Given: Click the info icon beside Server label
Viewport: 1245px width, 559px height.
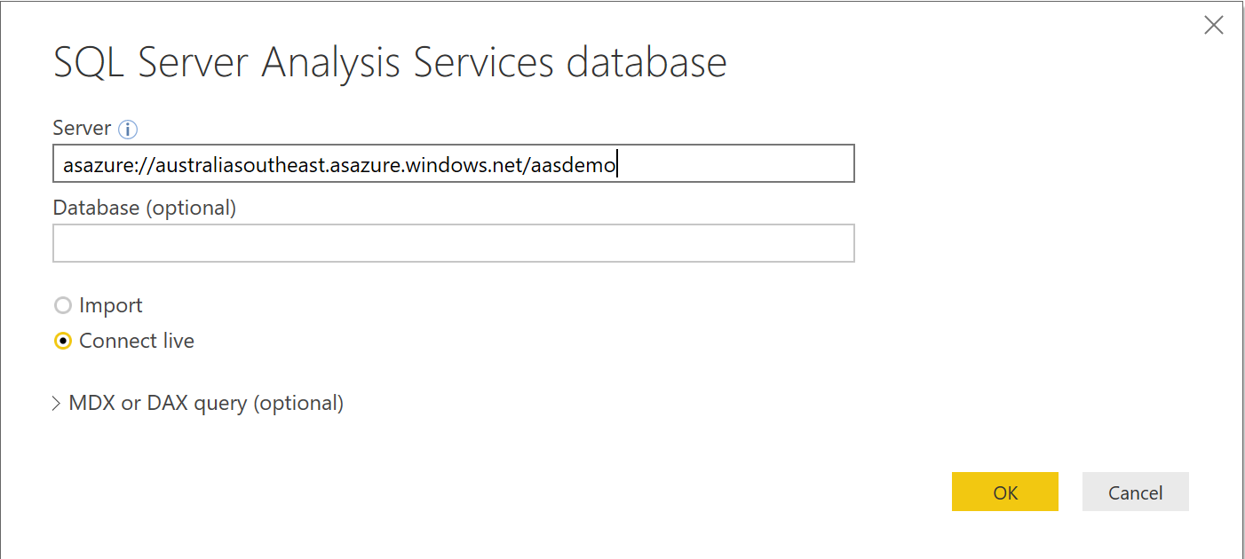Looking at the screenshot, I should pos(128,130).
